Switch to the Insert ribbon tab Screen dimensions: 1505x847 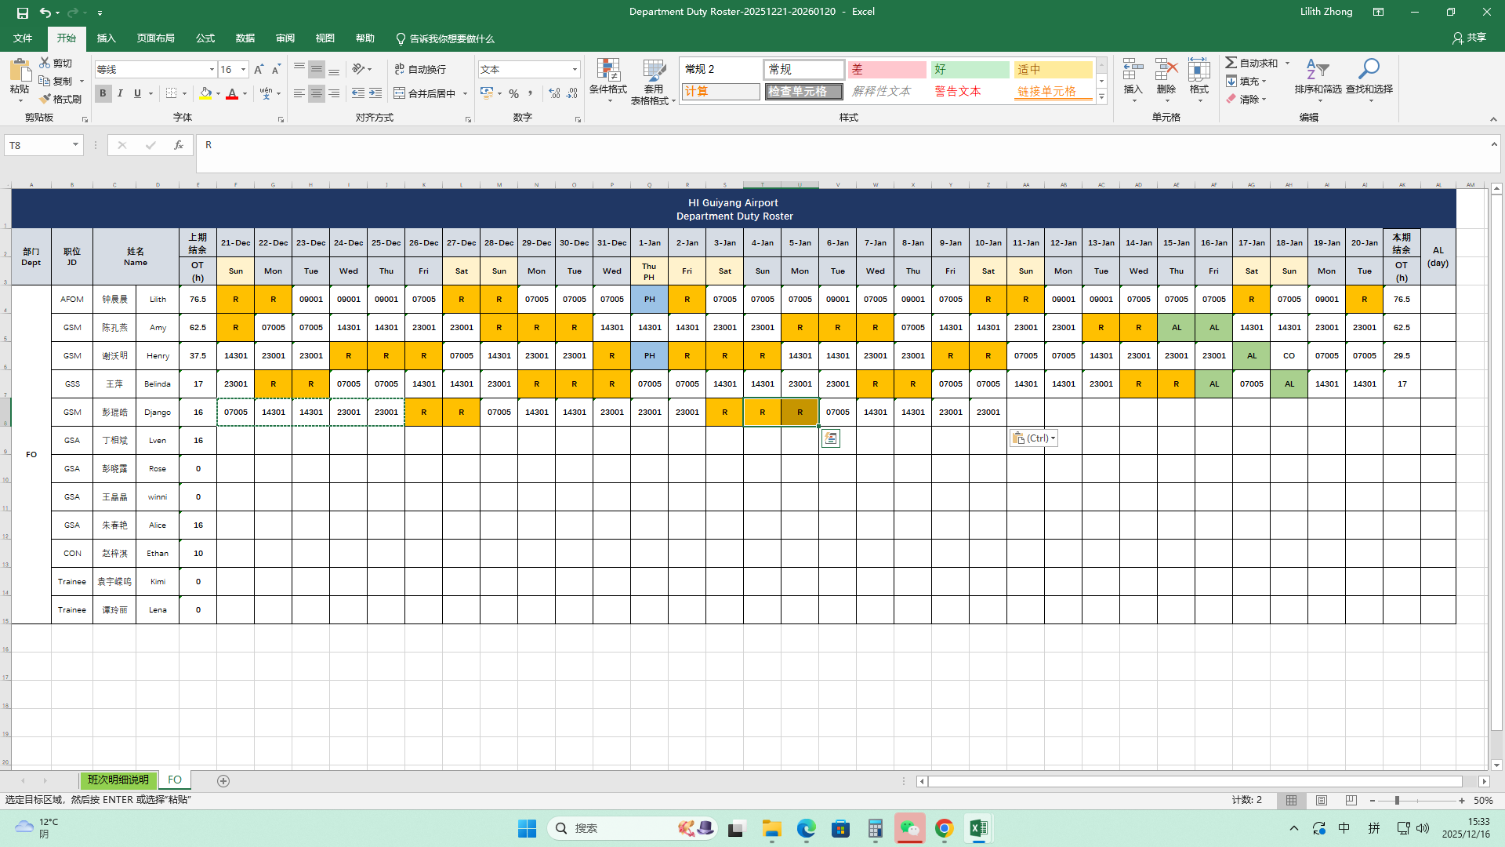[x=106, y=38]
